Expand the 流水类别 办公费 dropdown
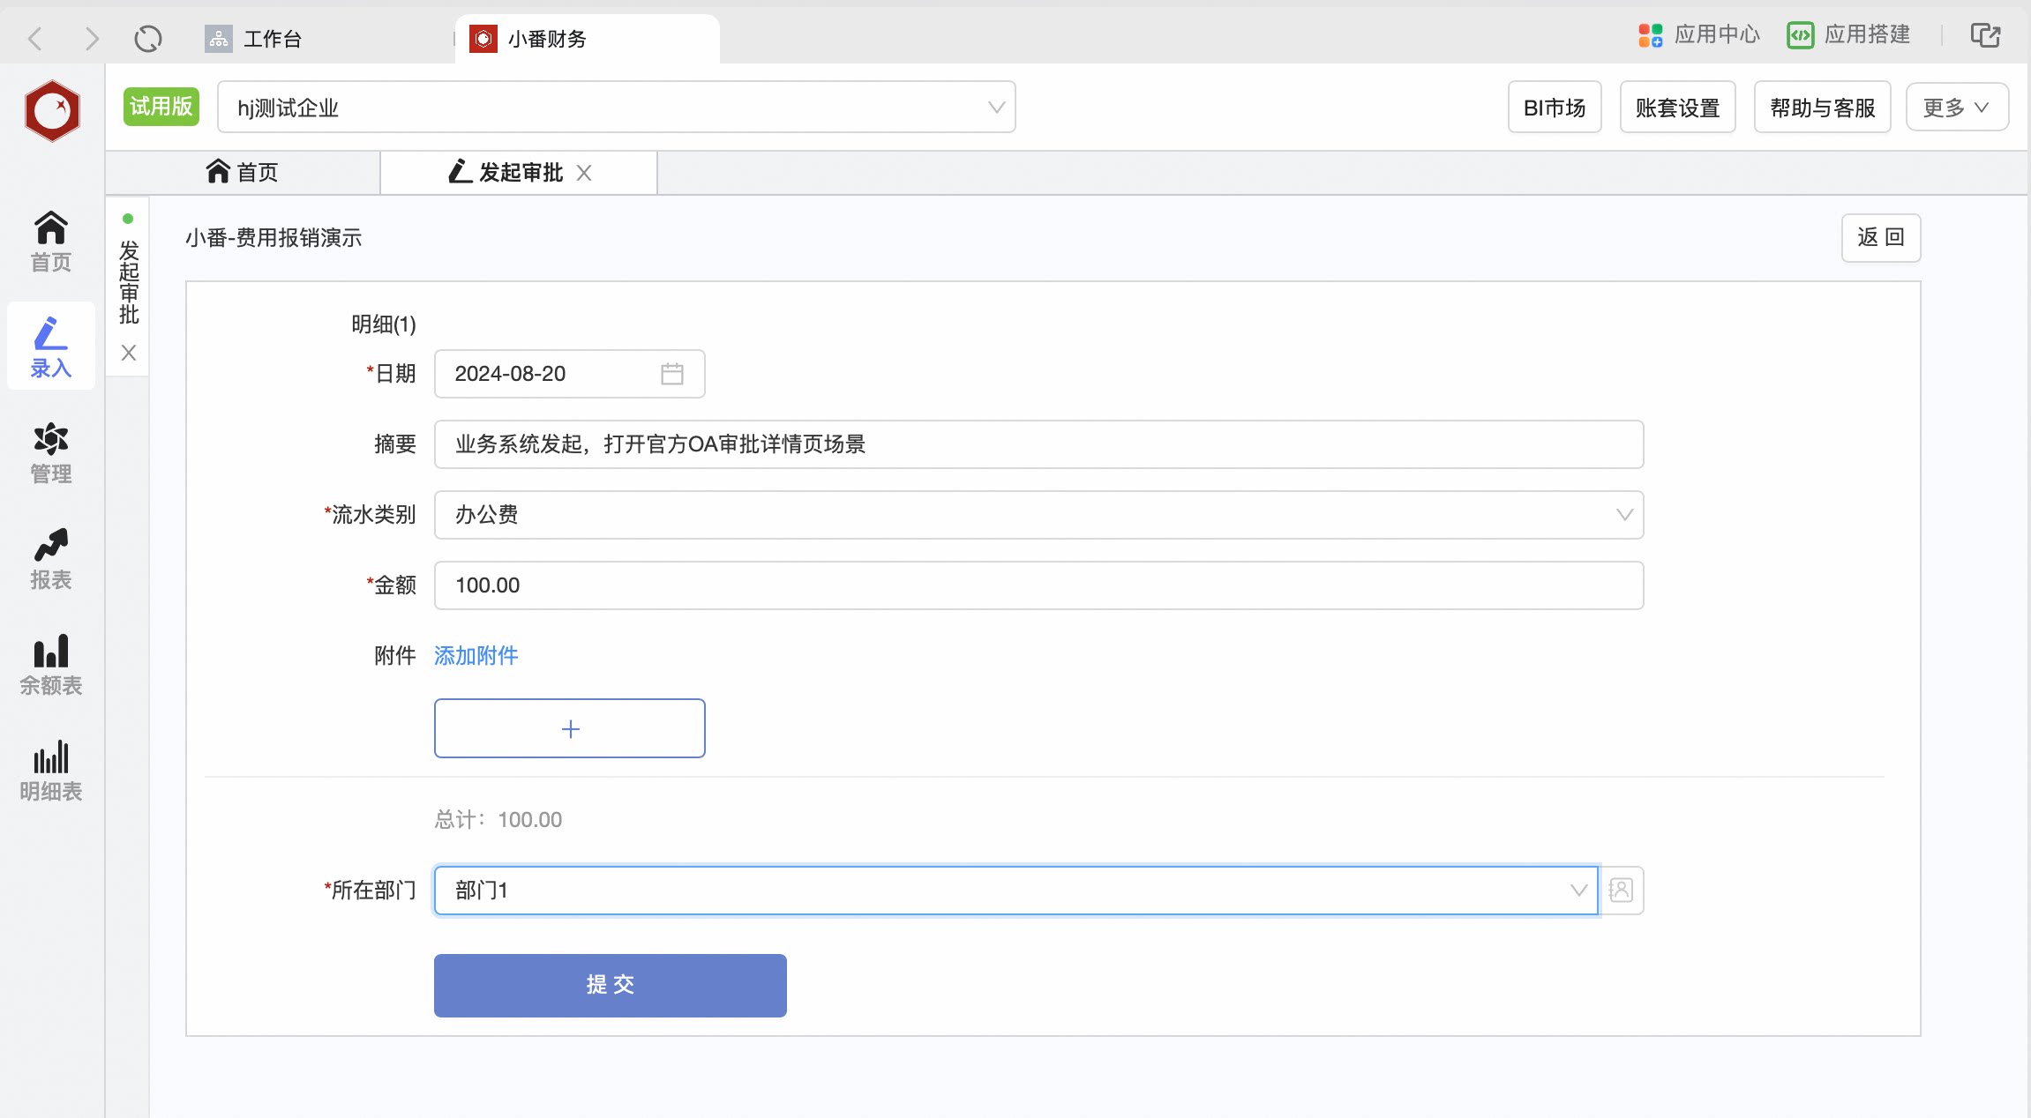This screenshot has width=2031, height=1118. click(x=1039, y=515)
